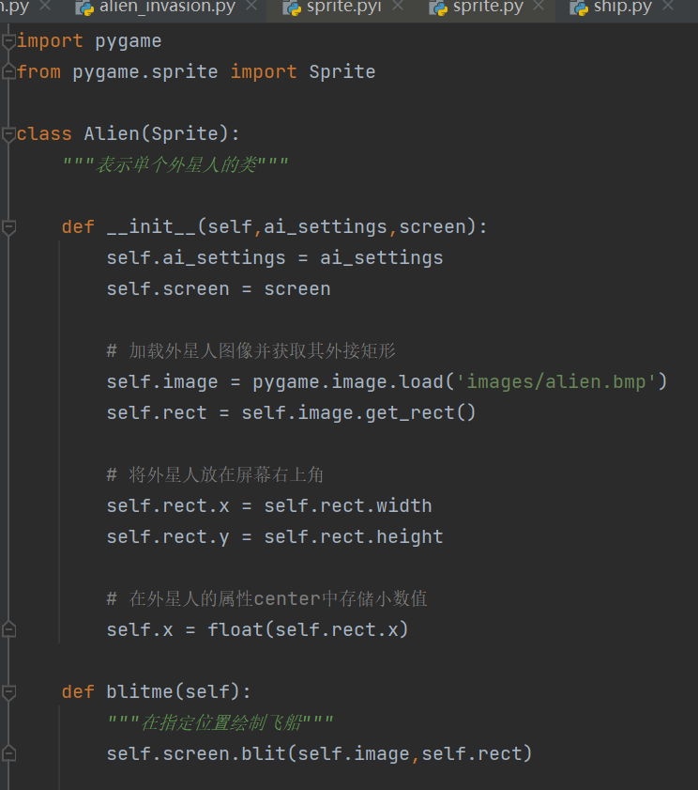Open the sprite.pyi tab
Viewport: 698px width, 790px height.
coord(341,8)
